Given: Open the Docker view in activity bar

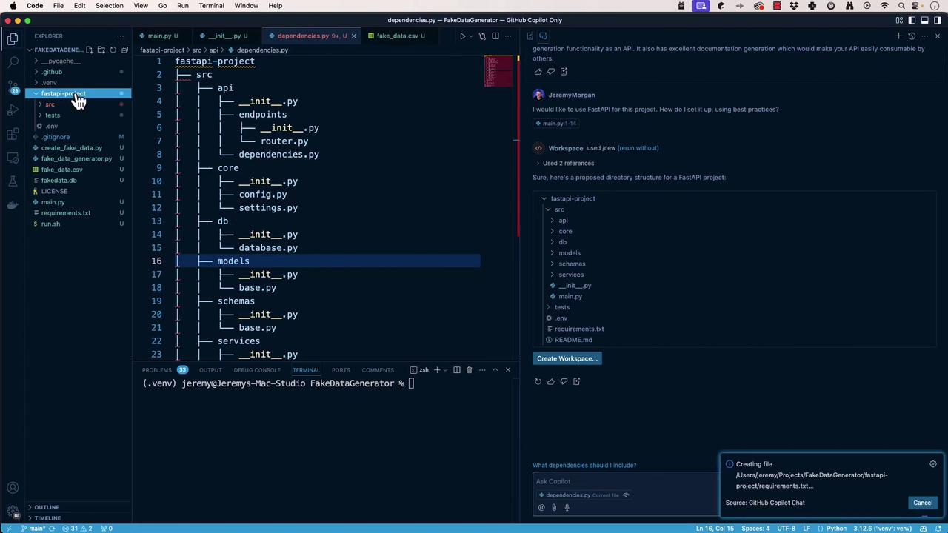Looking at the screenshot, I should click(x=13, y=205).
